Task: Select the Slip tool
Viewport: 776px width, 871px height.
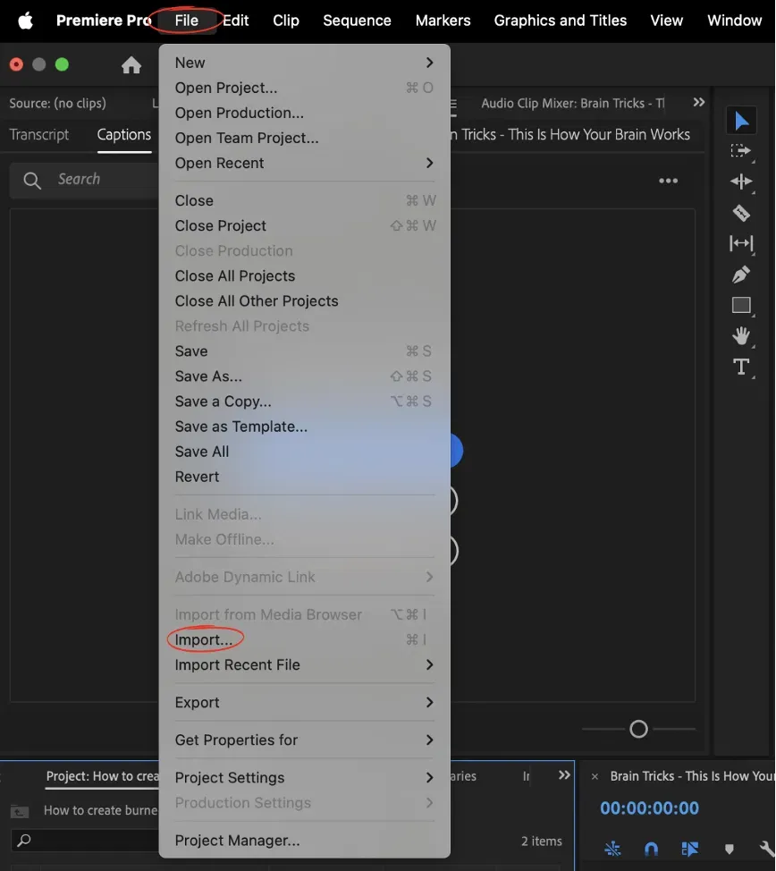Action: 741,243
